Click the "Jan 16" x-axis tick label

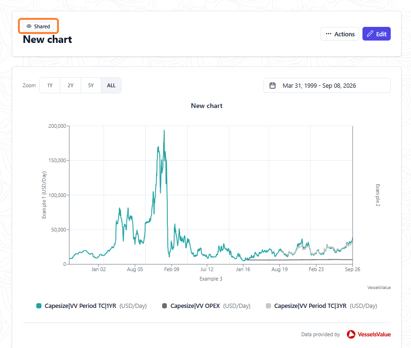tap(243, 269)
